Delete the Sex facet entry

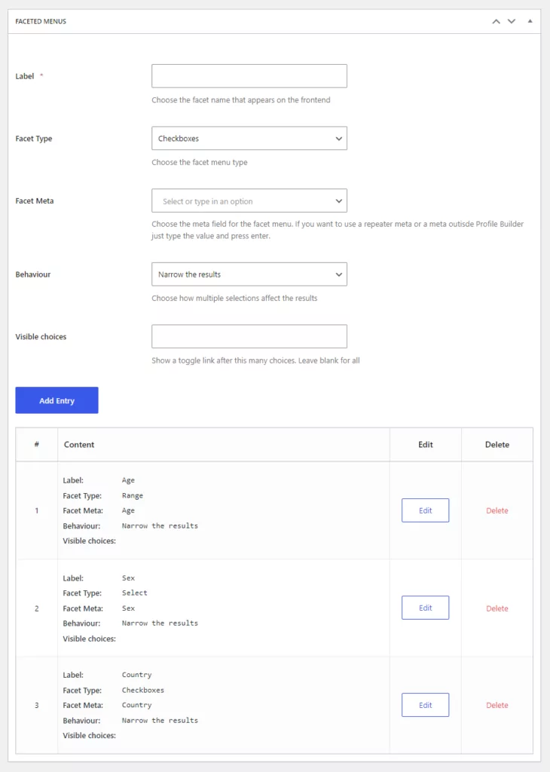[x=497, y=608]
